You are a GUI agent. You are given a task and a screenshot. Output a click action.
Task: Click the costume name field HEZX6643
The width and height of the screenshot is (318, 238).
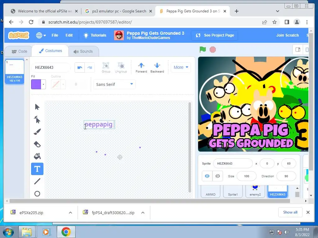point(51,67)
